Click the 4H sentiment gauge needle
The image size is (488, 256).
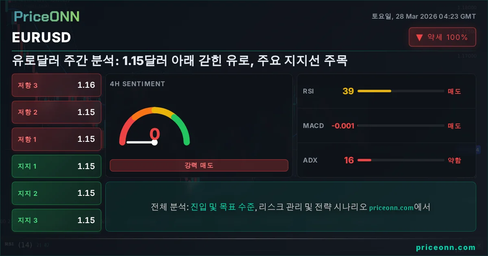coord(141,142)
